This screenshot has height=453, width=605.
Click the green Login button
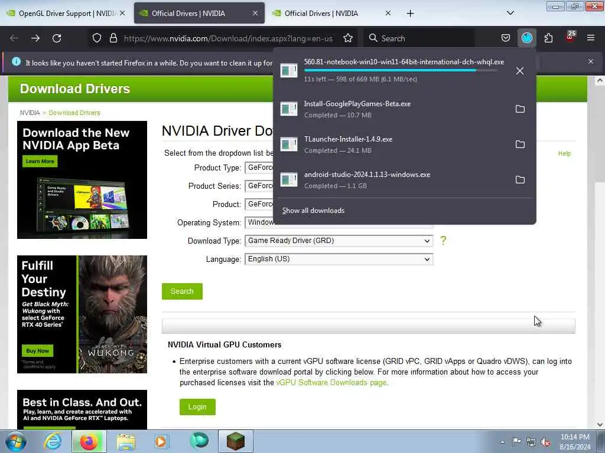click(x=197, y=407)
